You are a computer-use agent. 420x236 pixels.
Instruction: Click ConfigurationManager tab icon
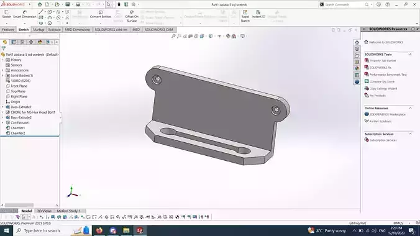22,42
